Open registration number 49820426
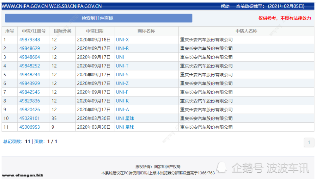 (x=30, y=109)
